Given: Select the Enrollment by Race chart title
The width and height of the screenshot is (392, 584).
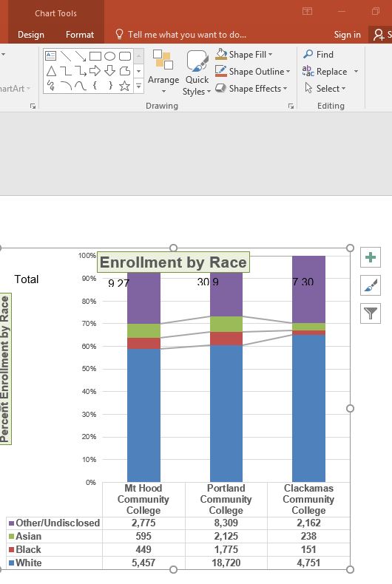Looking at the screenshot, I should [173, 262].
